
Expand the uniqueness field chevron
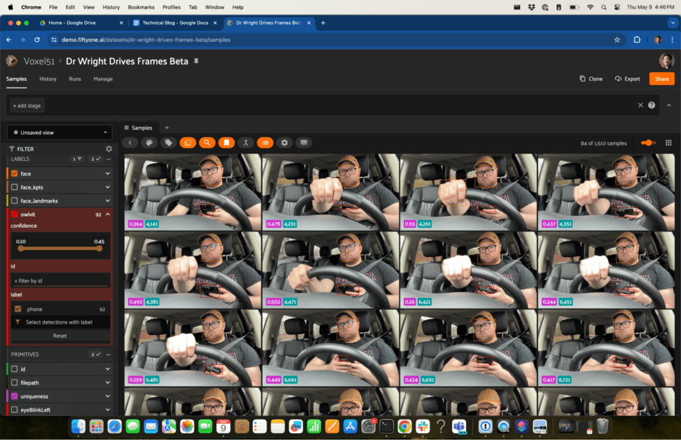(108, 396)
